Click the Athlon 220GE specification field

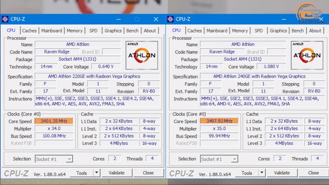pos(97,77)
